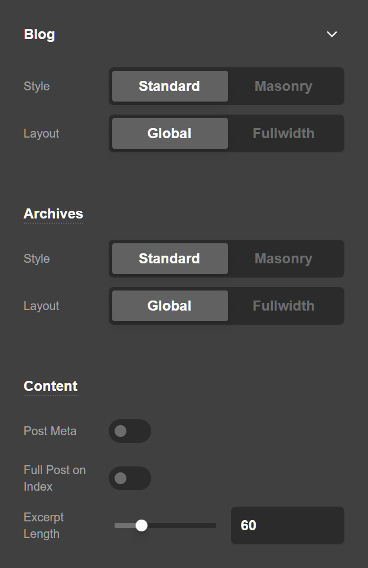
Task: Turn on Full Post on Index
Action: pyautogui.click(x=129, y=478)
